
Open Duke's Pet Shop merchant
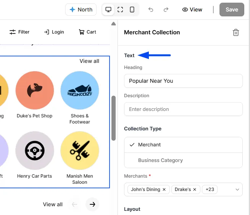pos(35,90)
